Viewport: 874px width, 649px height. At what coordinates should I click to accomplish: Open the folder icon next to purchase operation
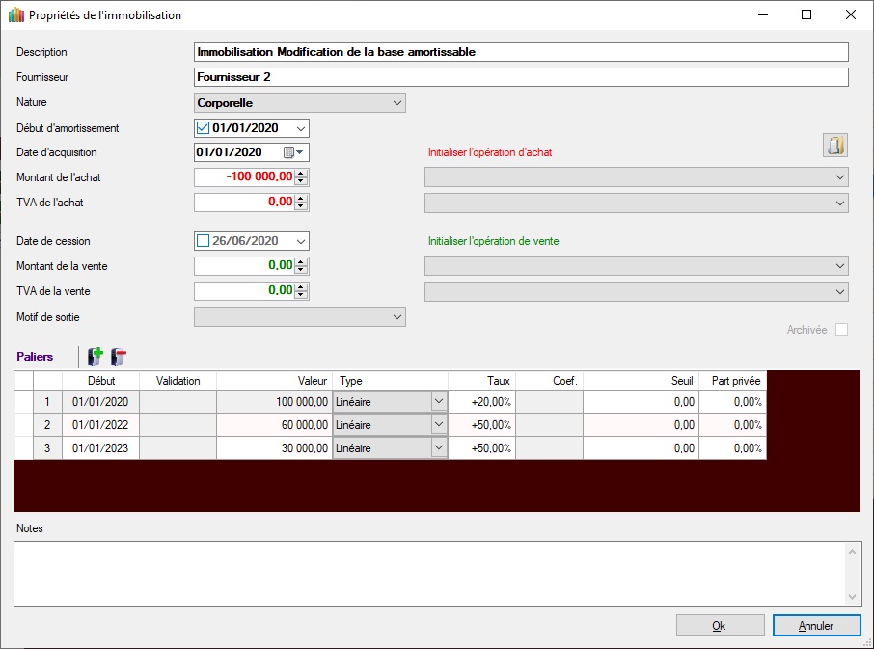click(835, 146)
